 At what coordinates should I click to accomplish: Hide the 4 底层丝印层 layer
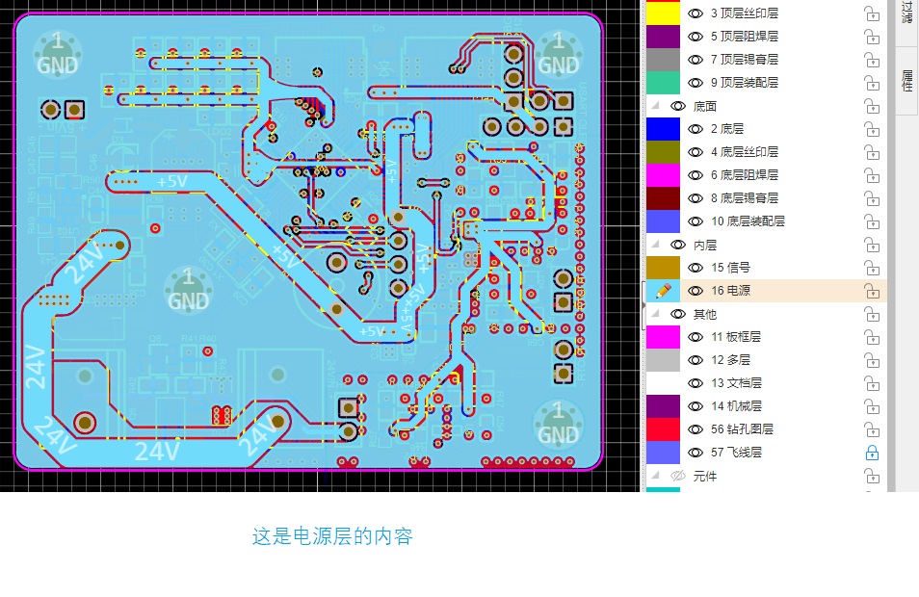click(696, 152)
